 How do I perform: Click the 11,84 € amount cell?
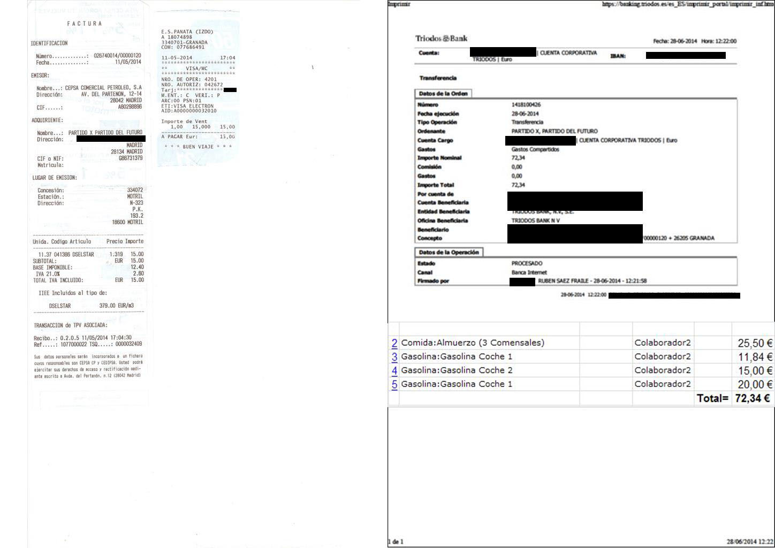(x=754, y=357)
